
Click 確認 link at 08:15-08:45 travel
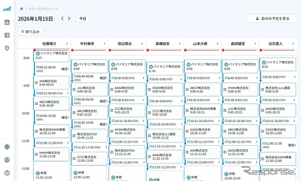[x=65, y=69]
